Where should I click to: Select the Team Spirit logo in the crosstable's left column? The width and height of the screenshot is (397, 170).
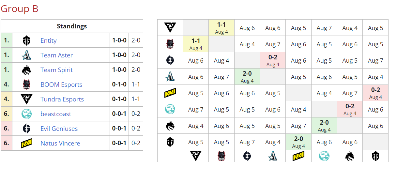(x=170, y=126)
